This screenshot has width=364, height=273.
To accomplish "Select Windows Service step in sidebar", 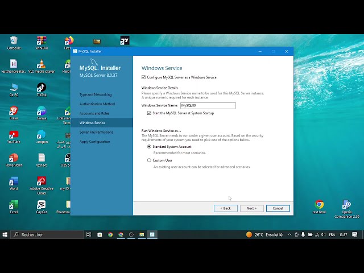I will click(x=102, y=123).
